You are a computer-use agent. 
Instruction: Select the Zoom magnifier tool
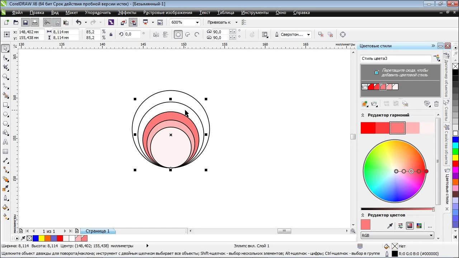point(5,77)
